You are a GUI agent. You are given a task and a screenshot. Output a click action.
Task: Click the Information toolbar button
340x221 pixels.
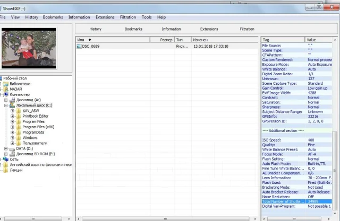(x=171, y=29)
